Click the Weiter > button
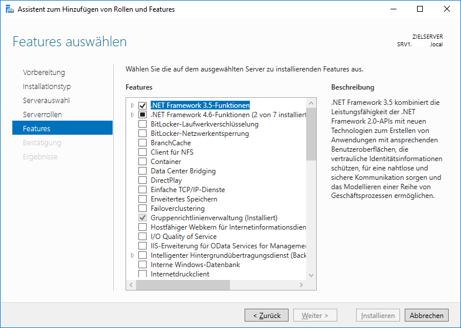Viewport: 461px width, 328px height. (315, 316)
